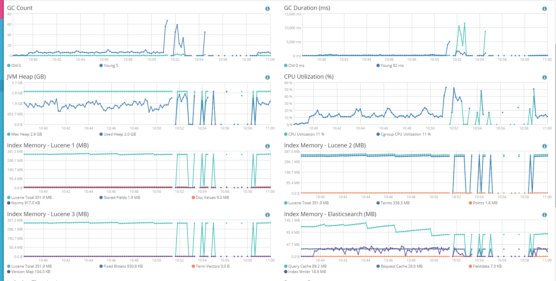Click the Terms 338.3 MB legend entry
Viewport: 556px width, 281px height.
(x=393, y=203)
